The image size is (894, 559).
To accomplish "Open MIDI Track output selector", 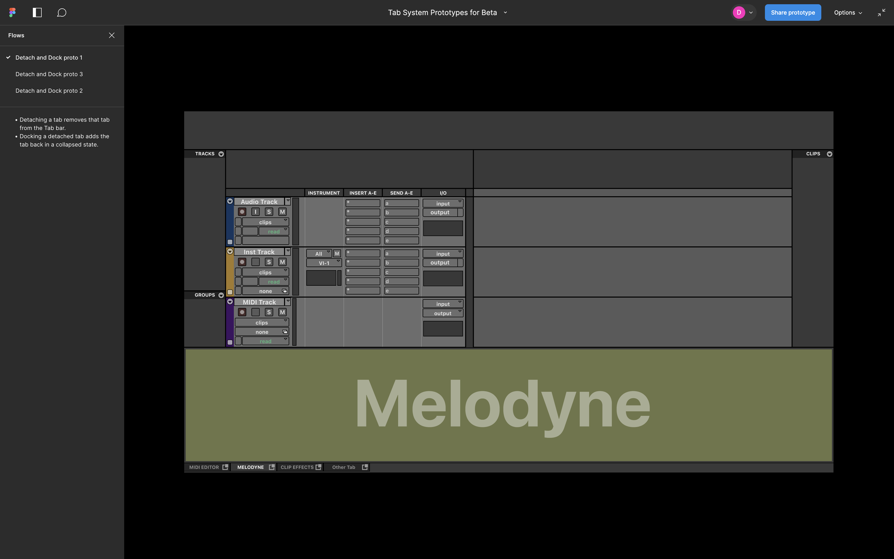I will [x=443, y=314].
